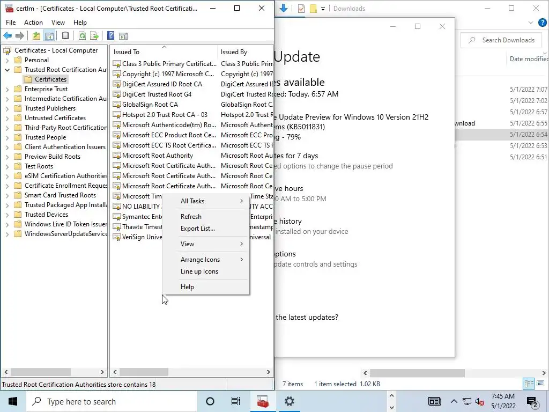Expand the Trusted People node
This screenshot has width=549, height=412.
[7, 137]
